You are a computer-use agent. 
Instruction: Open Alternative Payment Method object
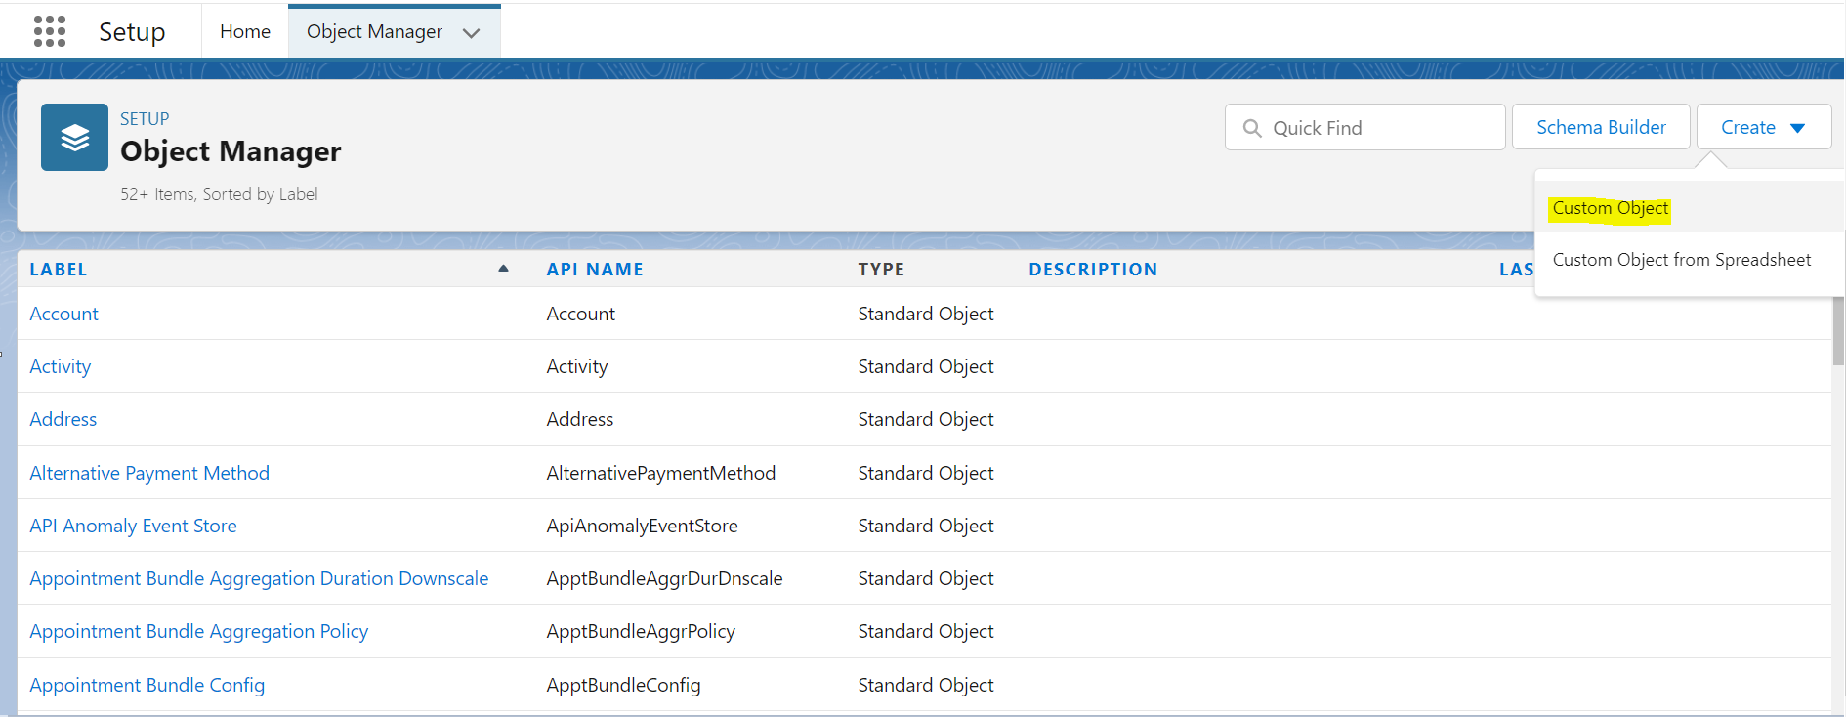tap(149, 473)
